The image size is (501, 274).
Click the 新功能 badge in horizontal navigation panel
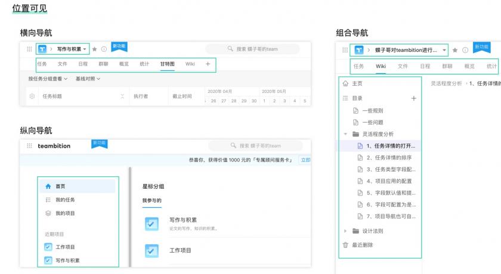pos(119,46)
